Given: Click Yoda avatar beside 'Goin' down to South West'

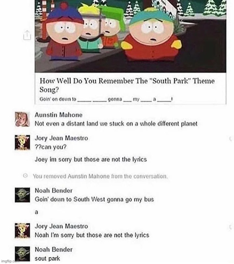Looking at the screenshot, I should 22,195.
